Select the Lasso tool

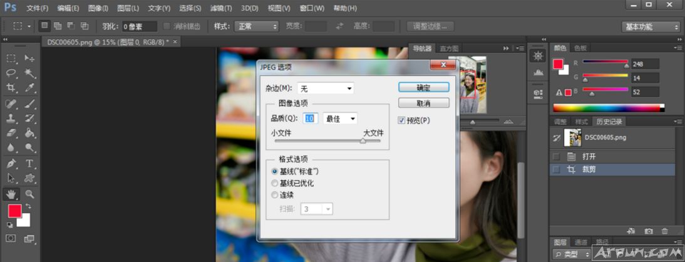[11, 73]
